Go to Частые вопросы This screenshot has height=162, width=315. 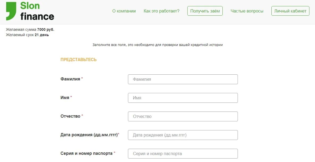tap(247, 11)
